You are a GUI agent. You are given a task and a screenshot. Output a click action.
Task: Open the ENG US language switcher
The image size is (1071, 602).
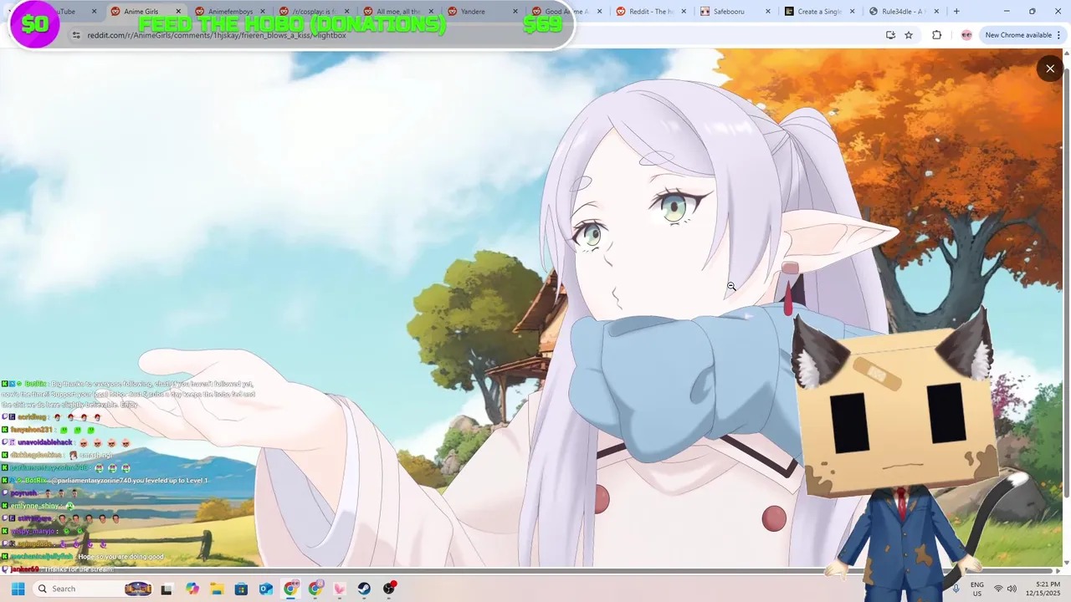976,589
